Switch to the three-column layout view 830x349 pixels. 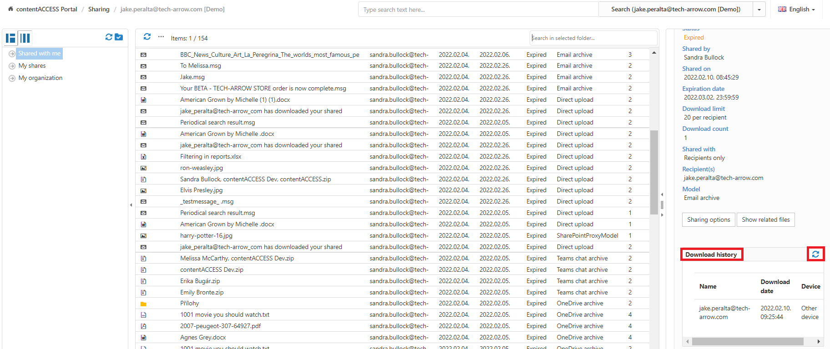(25, 38)
